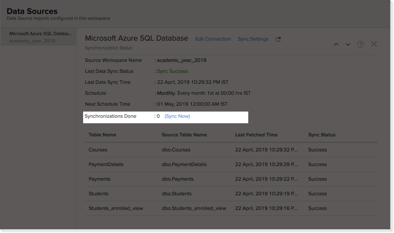Select the PaymentDetails table row

[106, 164]
